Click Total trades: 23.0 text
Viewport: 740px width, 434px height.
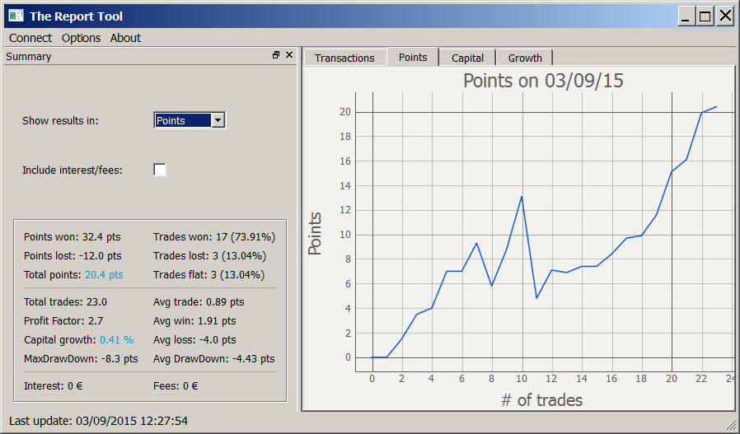(65, 302)
